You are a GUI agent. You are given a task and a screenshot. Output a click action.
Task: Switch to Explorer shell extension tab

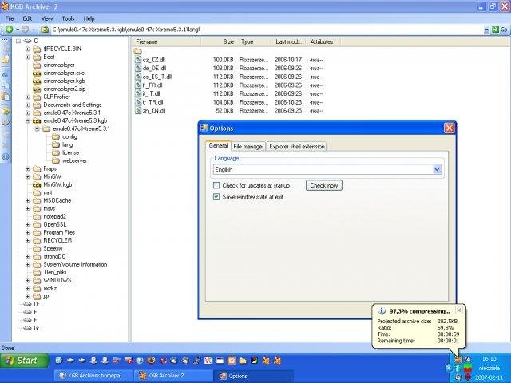coord(297,147)
